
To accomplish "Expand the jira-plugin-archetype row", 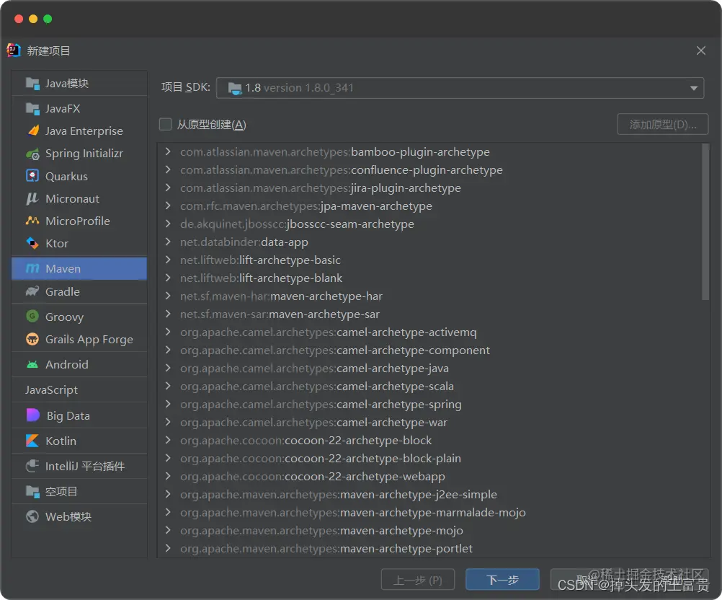I will [168, 187].
